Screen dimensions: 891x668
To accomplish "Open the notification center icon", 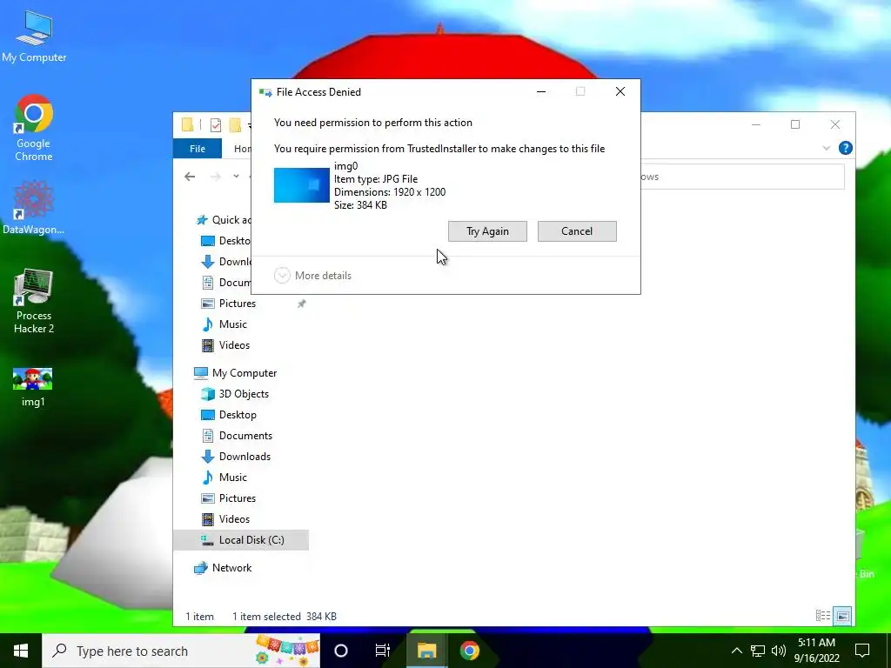I will point(862,651).
